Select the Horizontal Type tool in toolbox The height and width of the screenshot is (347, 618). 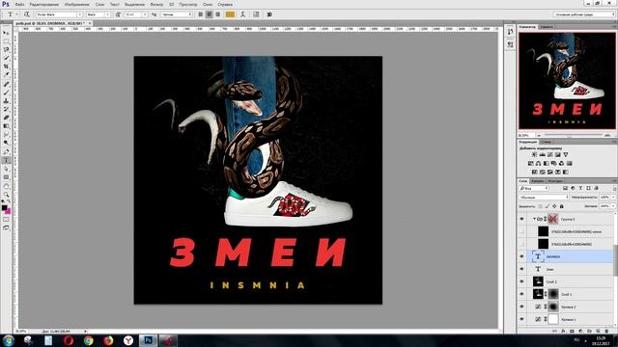pyautogui.click(x=6, y=160)
